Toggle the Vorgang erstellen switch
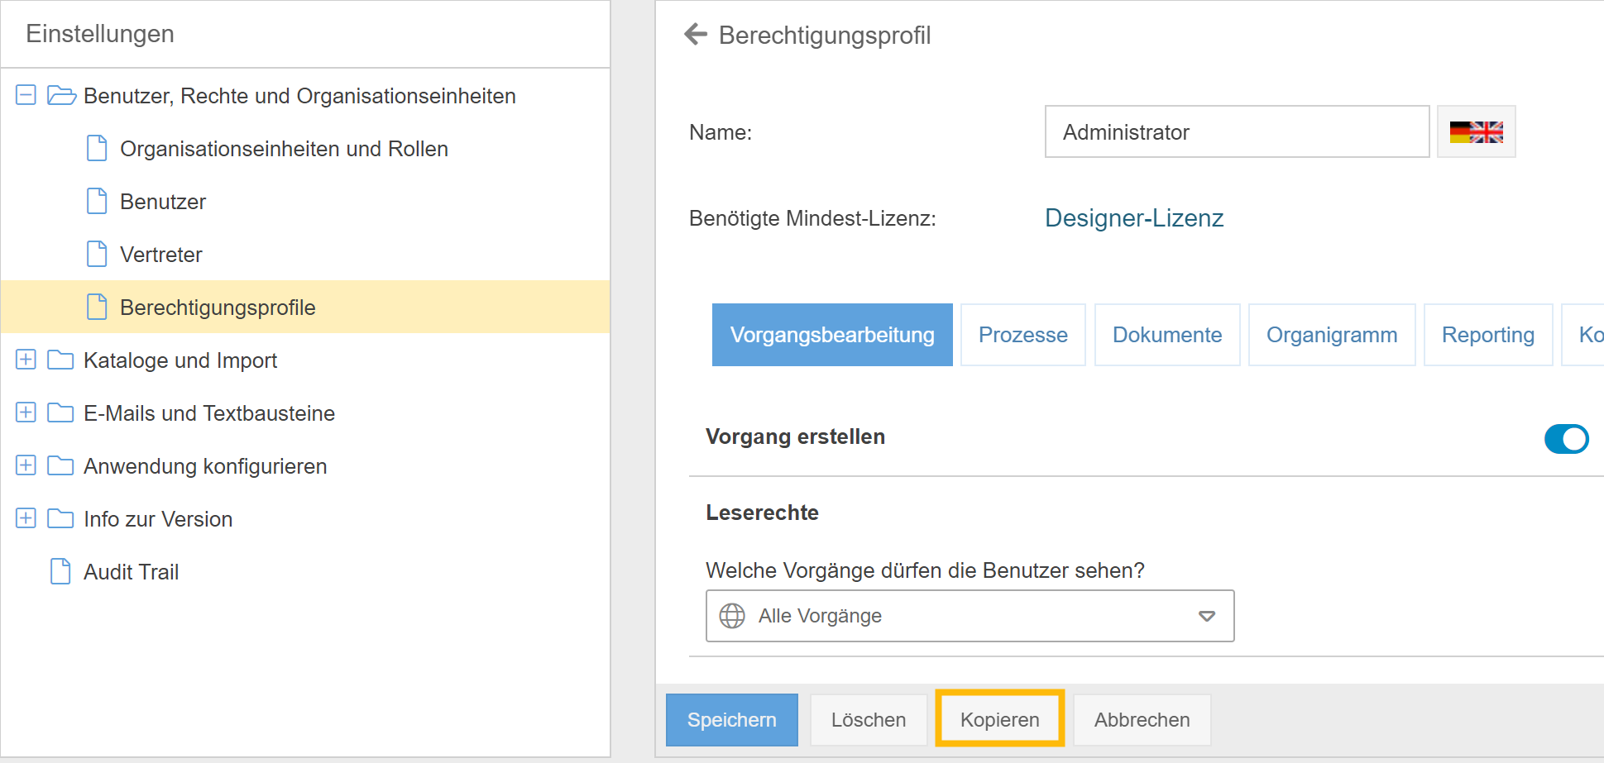This screenshot has height=763, width=1604. pyautogui.click(x=1565, y=439)
